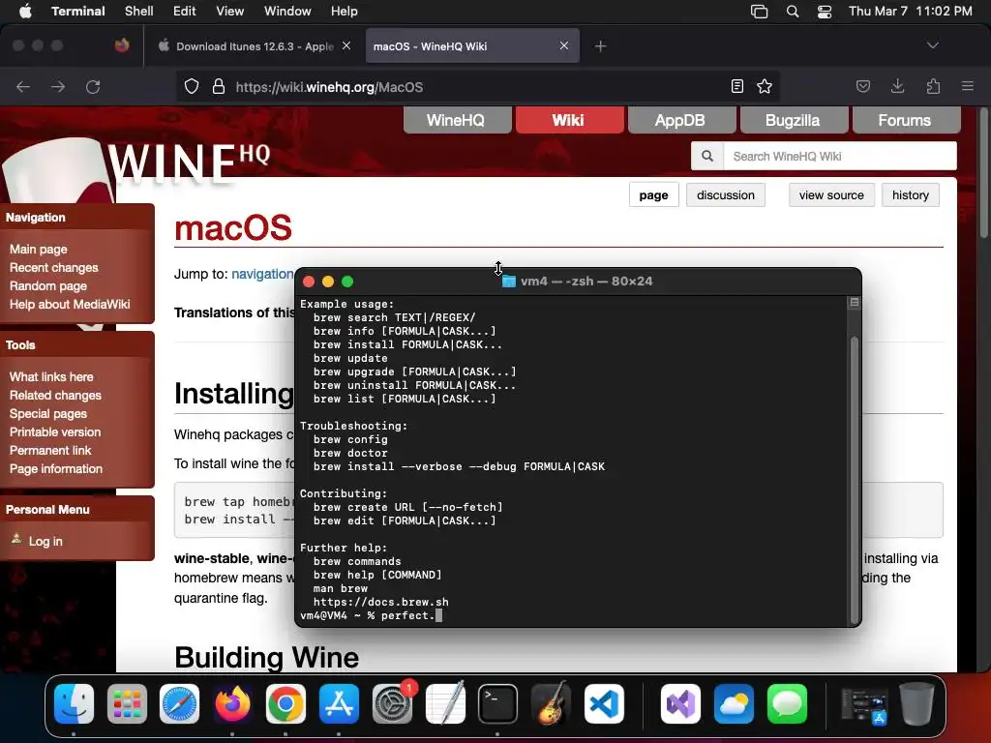
Task: Open the View menu
Action: pos(229,11)
